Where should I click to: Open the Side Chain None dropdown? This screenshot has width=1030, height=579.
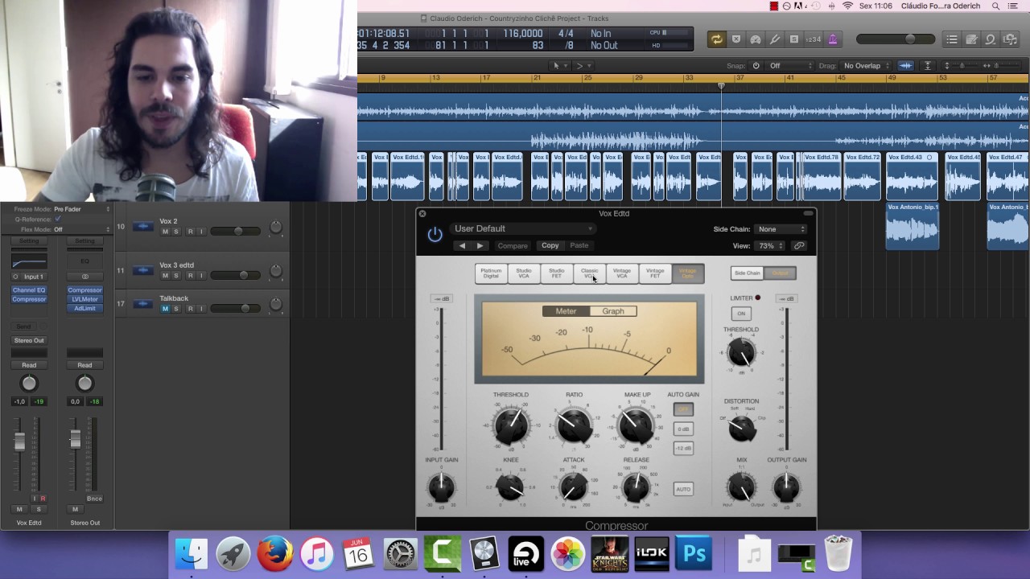(781, 229)
